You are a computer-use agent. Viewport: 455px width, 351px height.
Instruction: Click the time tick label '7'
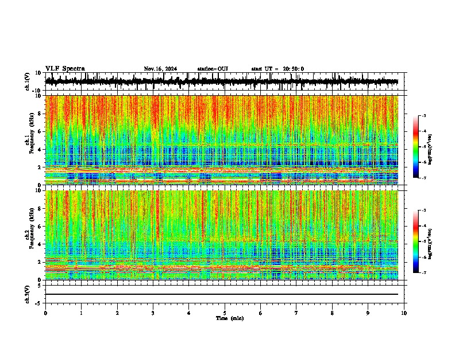[x=296, y=313]
